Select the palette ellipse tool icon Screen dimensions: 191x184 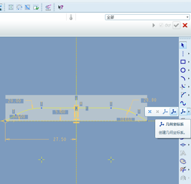click(183, 161)
